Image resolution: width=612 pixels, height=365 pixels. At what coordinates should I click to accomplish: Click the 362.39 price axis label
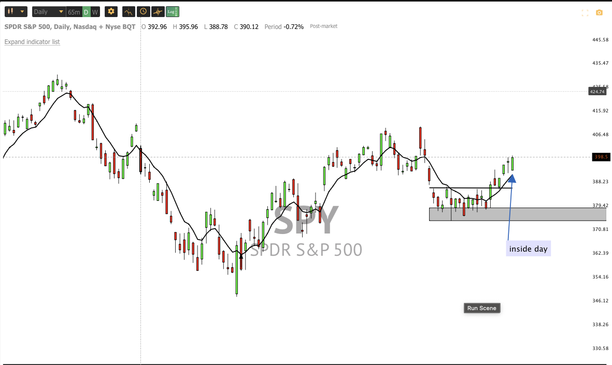[600, 253]
